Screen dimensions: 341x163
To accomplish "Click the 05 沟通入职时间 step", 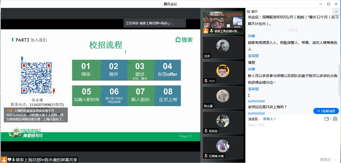I will coord(86,96).
